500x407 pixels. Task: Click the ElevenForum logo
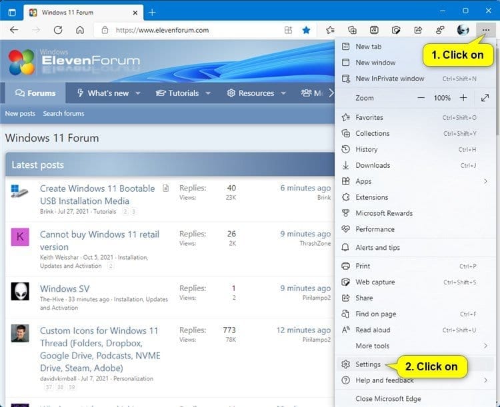[74, 61]
